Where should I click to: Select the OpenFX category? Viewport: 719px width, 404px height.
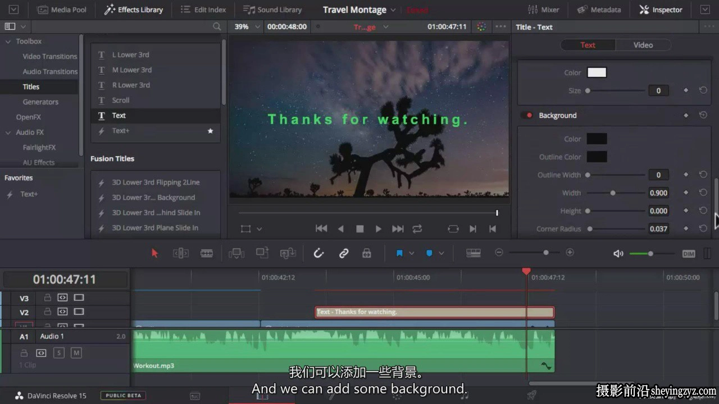coord(29,117)
